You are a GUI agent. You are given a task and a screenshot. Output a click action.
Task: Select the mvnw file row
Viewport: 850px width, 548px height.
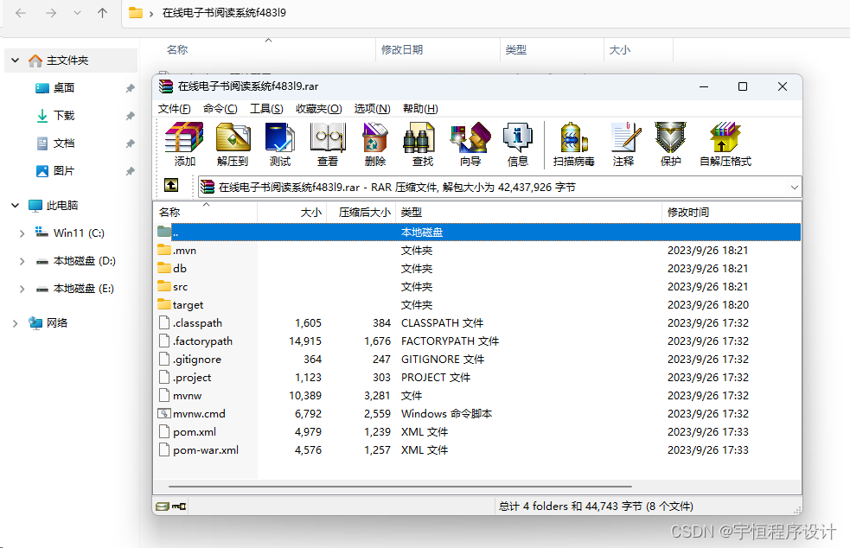pyautogui.click(x=477, y=396)
